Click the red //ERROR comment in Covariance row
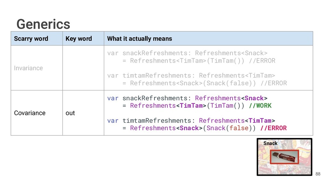The width and height of the screenshot is (328, 184). coord(274,128)
